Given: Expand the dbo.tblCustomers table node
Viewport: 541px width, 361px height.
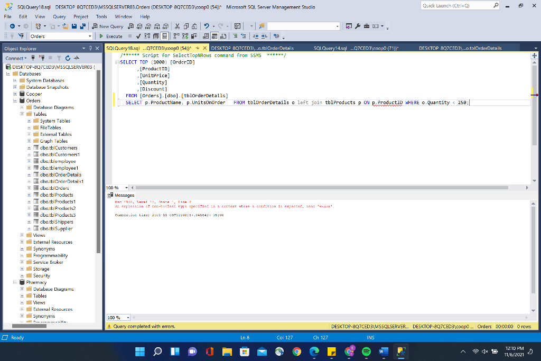Looking at the screenshot, I should [29, 147].
